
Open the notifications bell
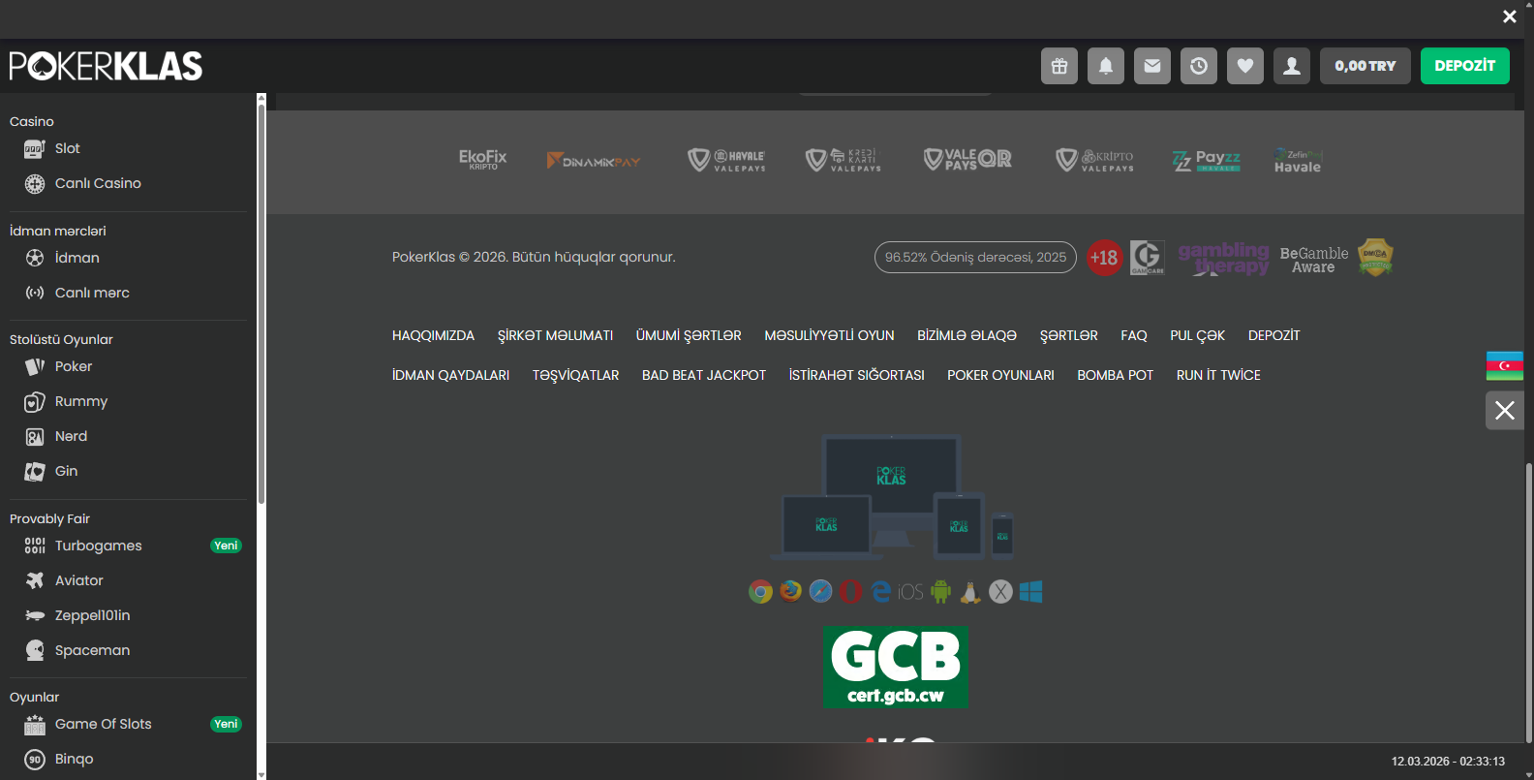(x=1105, y=66)
